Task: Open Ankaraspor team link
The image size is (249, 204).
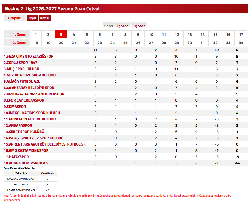Action: (18, 125)
